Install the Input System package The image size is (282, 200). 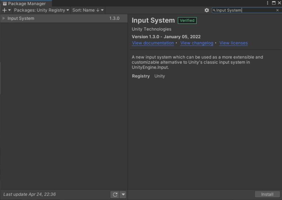pyautogui.click(x=267, y=194)
